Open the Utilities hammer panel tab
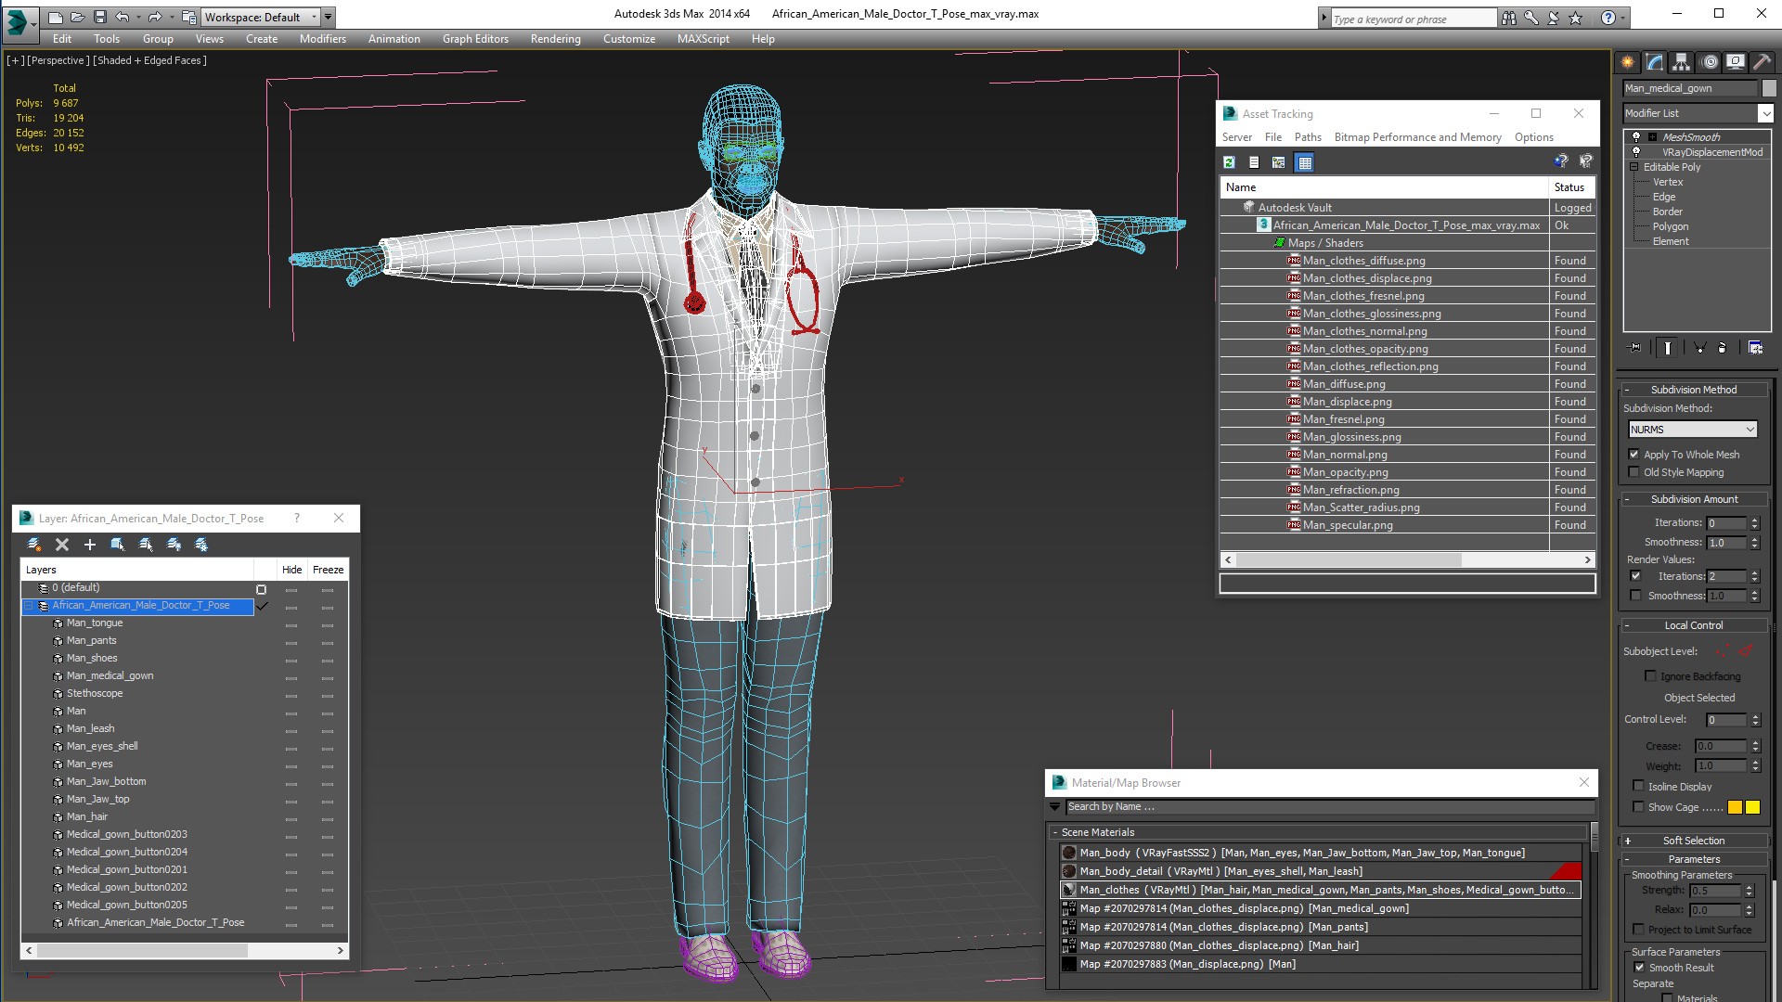This screenshot has width=1782, height=1002. point(1762,62)
